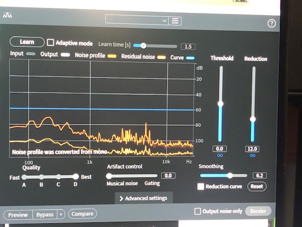
Task: Click the Residual noise legend swatch
Action: coord(161,57)
